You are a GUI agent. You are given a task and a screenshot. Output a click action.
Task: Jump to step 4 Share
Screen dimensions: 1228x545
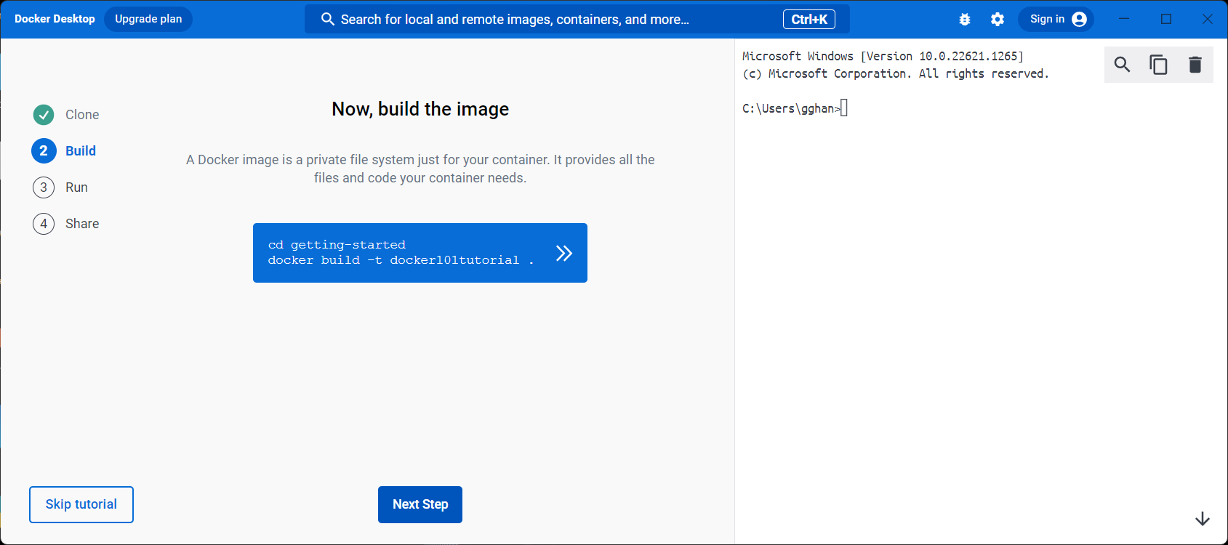81,224
